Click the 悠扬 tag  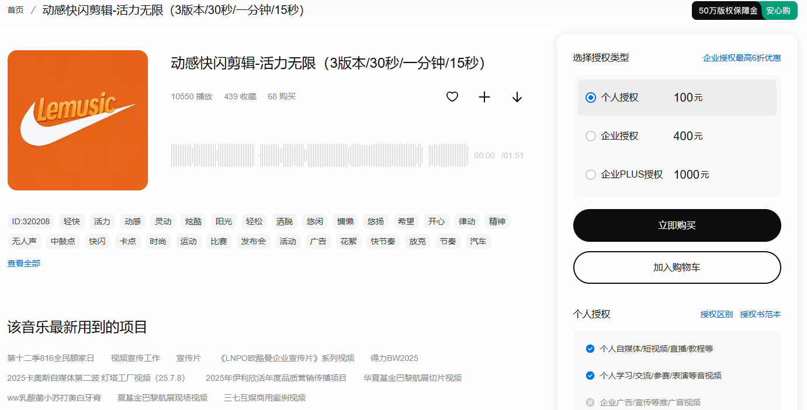pos(376,221)
